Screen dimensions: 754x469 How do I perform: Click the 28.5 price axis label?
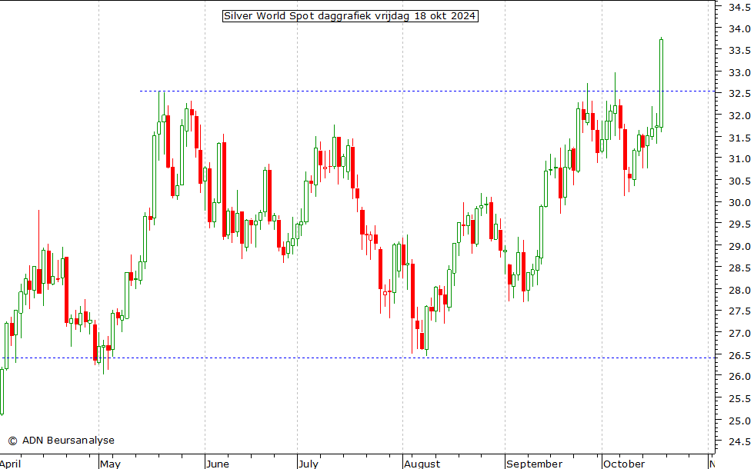pyautogui.click(x=739, y=268)
